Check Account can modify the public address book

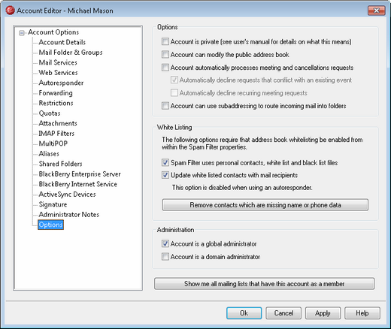pyautogui.click(x=165, y=54)
